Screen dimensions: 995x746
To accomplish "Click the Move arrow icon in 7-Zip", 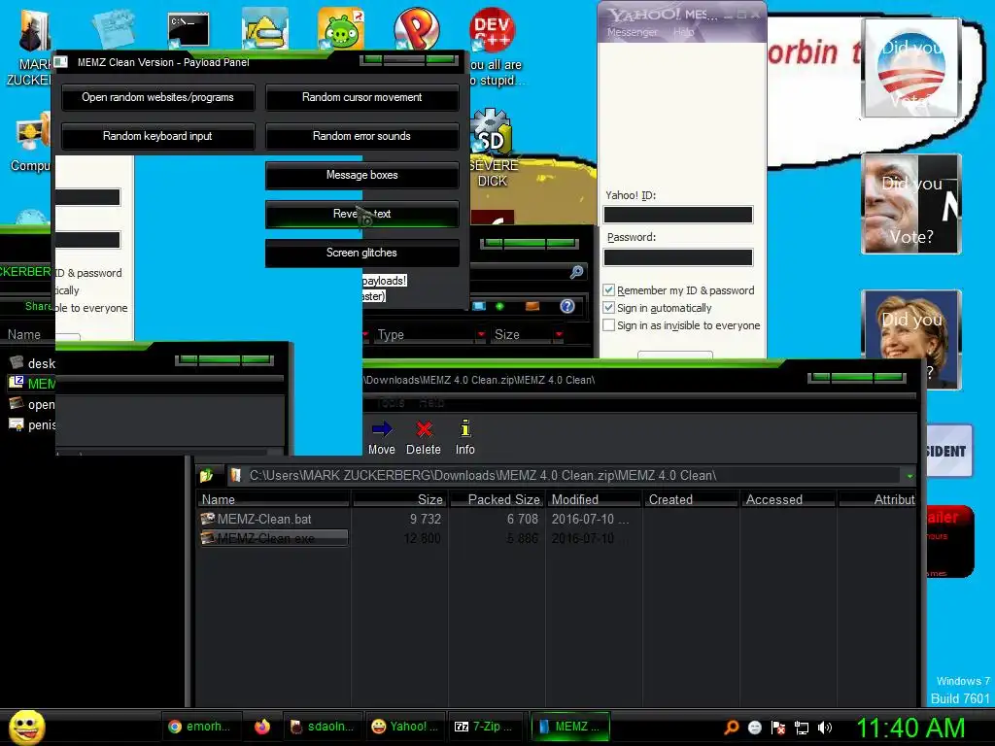I will pyautogui.click(x=381, y=429).
